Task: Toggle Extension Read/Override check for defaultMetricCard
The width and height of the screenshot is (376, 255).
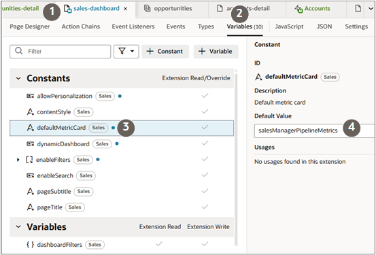Action: click(205, 128)
